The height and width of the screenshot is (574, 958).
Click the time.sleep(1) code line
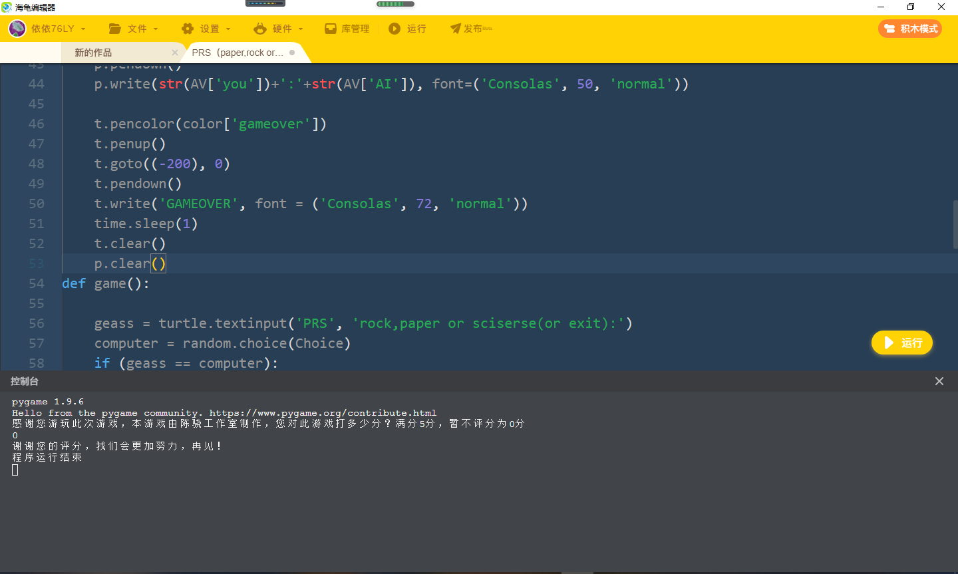(x=146, y=223)
